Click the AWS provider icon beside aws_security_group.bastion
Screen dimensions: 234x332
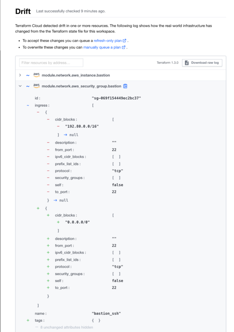coord(36,86)
